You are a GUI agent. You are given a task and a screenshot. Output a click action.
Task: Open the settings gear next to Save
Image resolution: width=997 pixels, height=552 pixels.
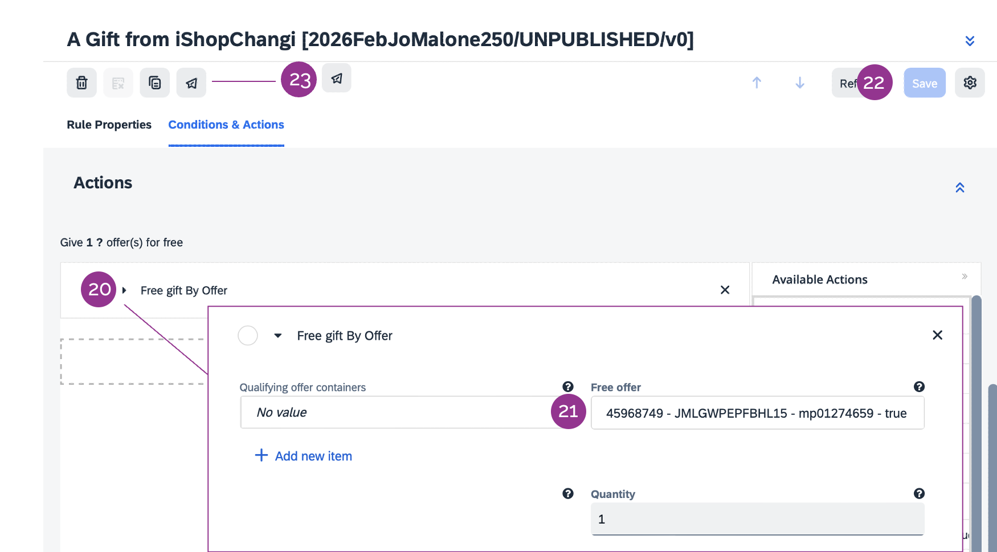point(970,83)
